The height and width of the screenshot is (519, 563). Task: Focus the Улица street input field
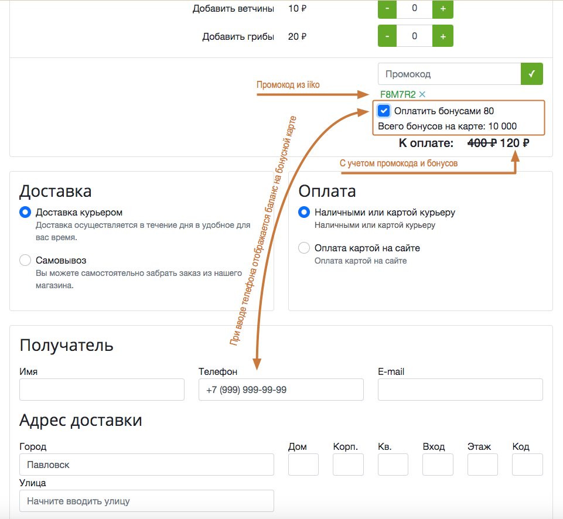(146, 501)
